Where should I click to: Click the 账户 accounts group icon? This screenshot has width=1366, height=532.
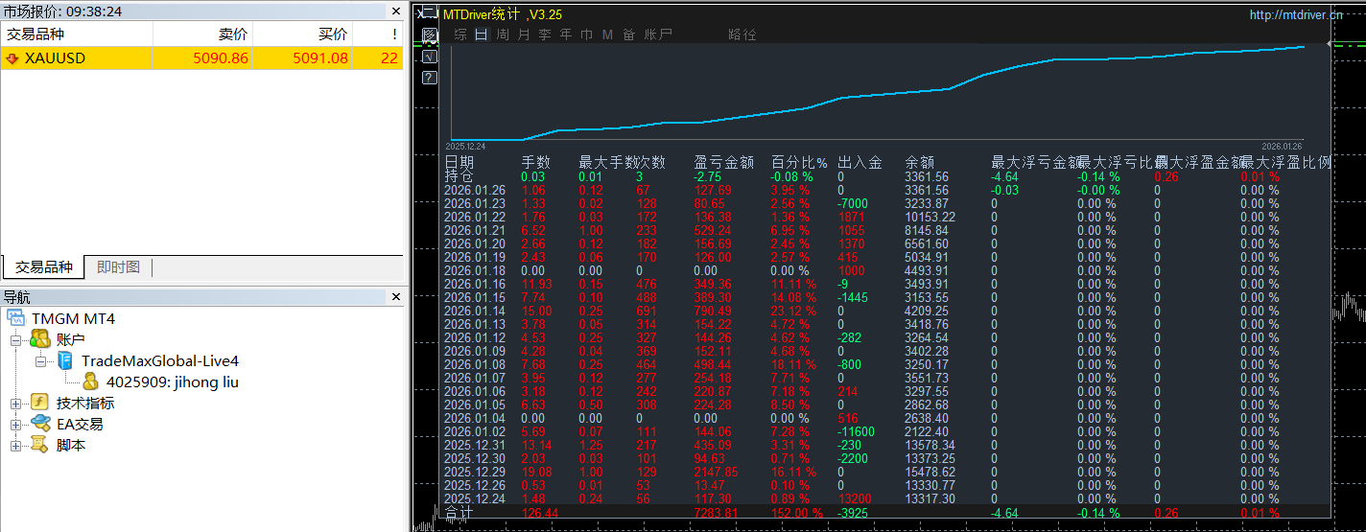(40, 339)
